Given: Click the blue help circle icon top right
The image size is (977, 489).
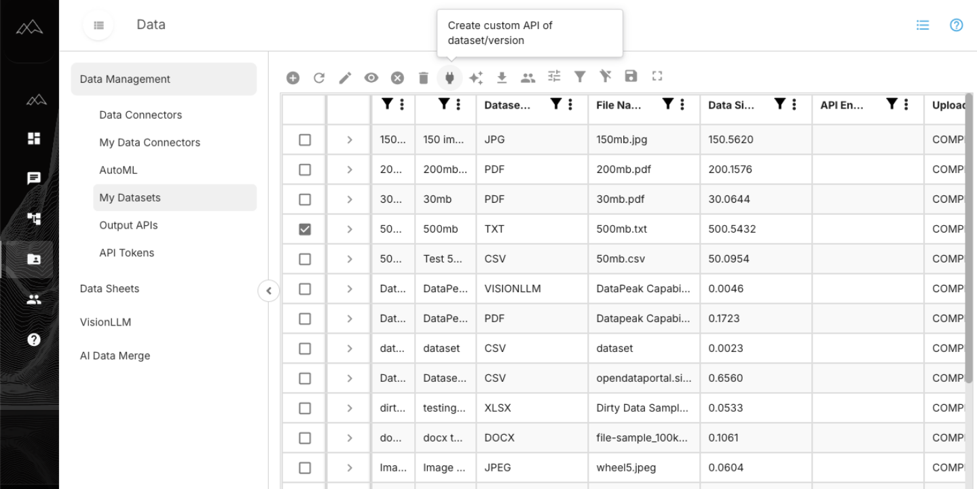Looking at the screenshot, I should pos(957,25).
